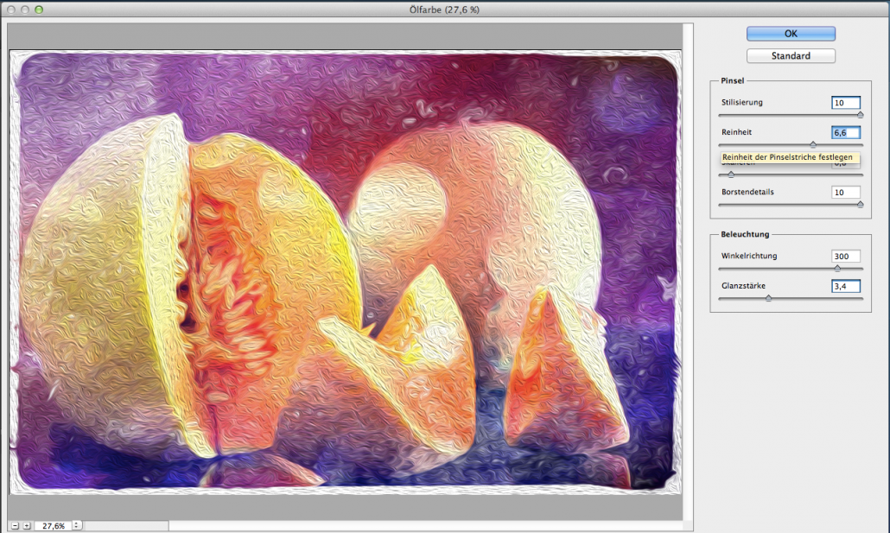The height and width of the screenshot is (533, 890).
Task: Click the Reinheit value field
Action: (845, 132)
